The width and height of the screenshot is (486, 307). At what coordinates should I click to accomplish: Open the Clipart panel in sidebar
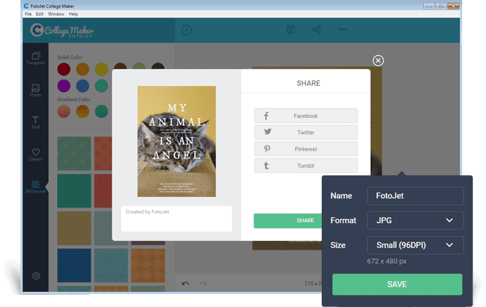[x=35, y=155]
